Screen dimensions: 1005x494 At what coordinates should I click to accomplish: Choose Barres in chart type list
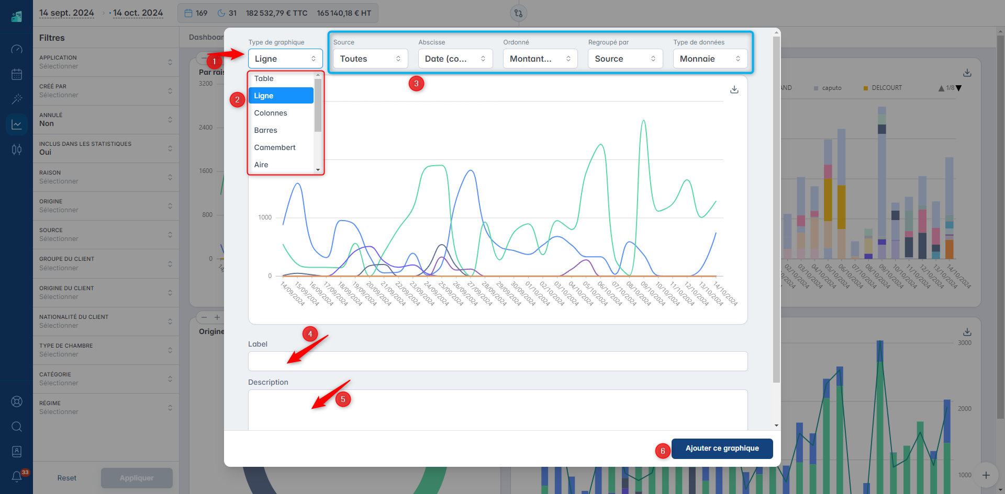pyautogui.click(x=281, y=130)
